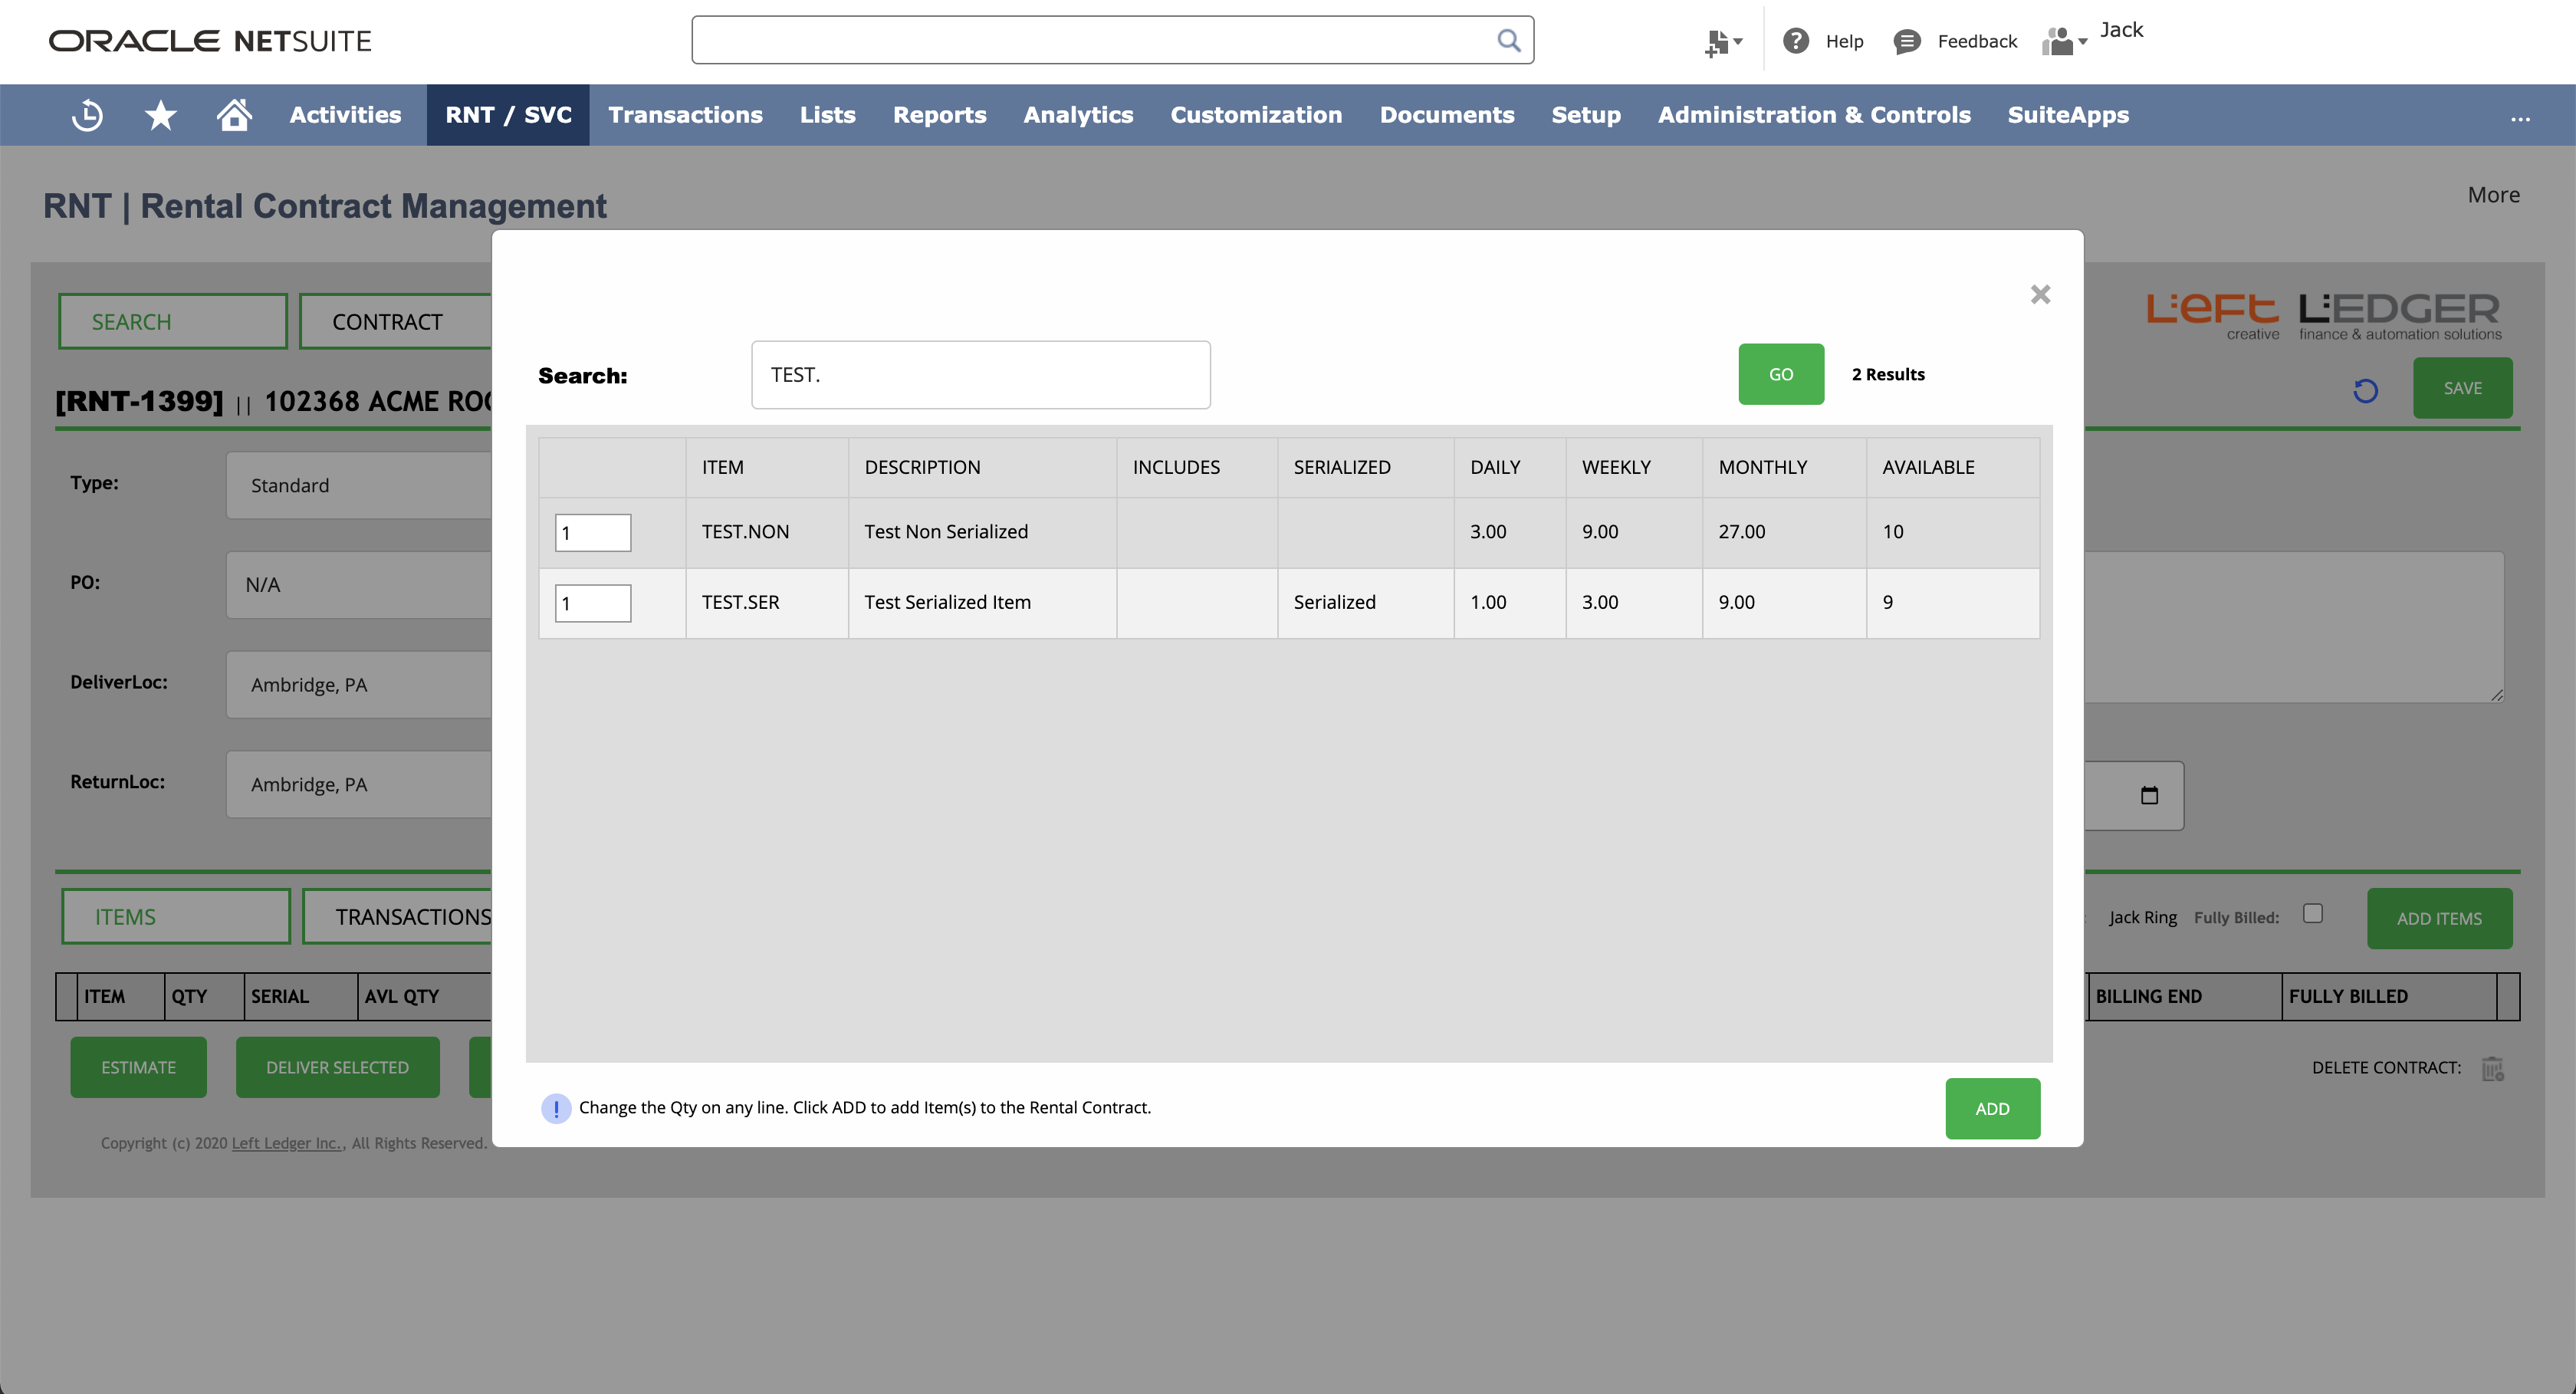Open the Transactions menu
This screenshot has width=2576, height=1394.
(685, 115)
